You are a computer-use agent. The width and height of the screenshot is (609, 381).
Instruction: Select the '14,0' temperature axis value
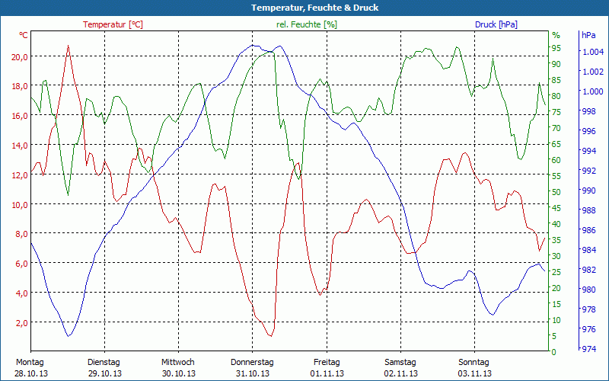[x=20, y=146]
